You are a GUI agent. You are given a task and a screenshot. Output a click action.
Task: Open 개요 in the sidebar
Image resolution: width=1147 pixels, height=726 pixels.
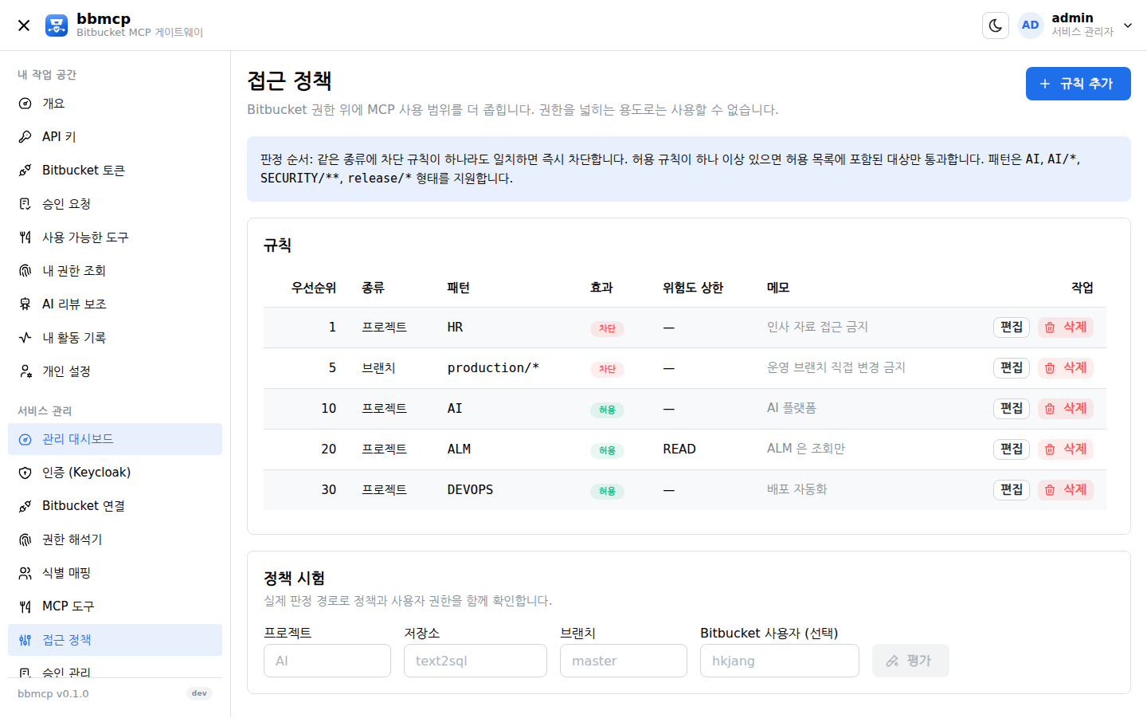click(x=115, y=104)
